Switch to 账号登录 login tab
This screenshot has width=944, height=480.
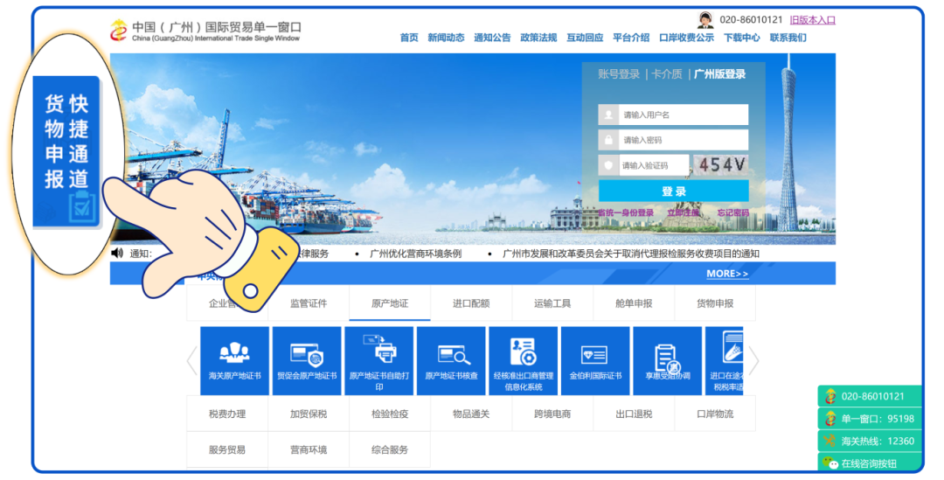point(619,74)
